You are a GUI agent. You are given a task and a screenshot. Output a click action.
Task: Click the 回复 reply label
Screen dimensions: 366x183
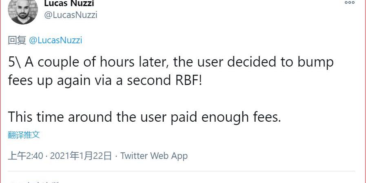pos(17,40)
